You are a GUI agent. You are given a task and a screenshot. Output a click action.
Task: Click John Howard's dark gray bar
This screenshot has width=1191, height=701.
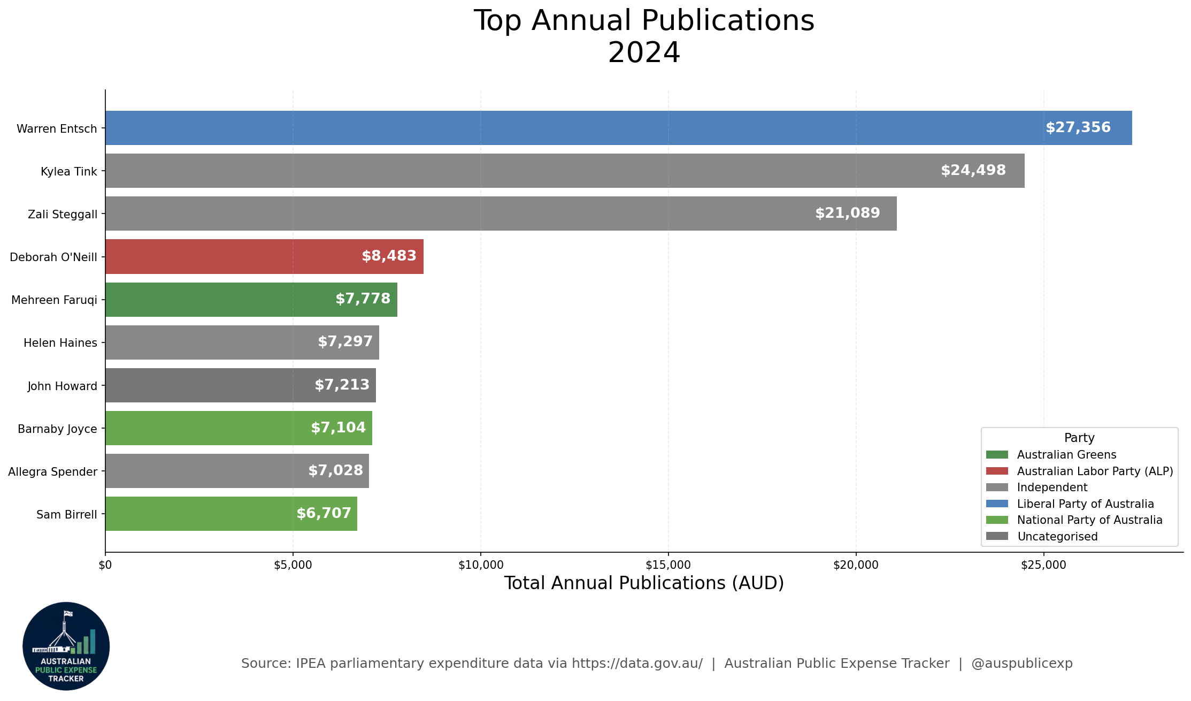tap(241, 385)
